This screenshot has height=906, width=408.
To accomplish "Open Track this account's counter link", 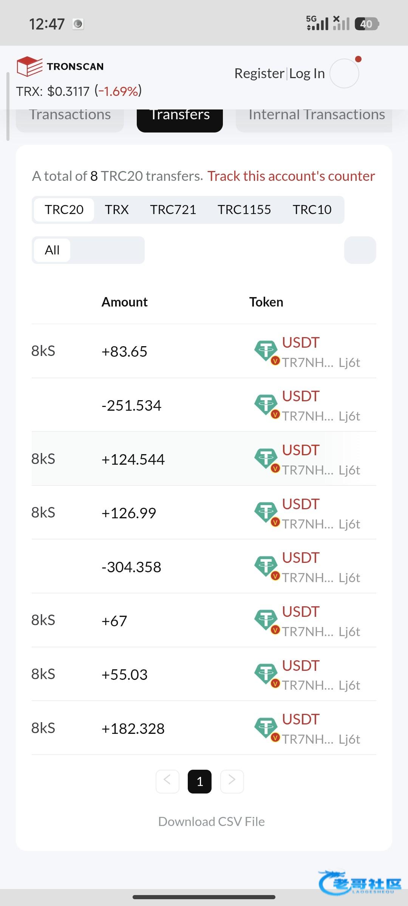I will (291, 176).
